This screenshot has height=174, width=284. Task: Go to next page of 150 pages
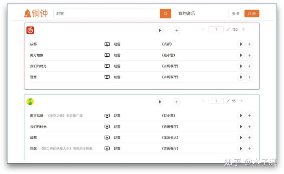tap(243, 29)
